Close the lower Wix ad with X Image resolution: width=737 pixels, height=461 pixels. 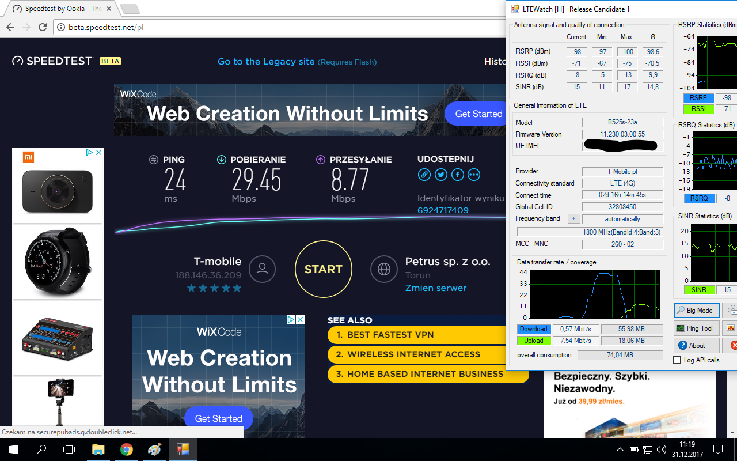[x=300, y=319]
